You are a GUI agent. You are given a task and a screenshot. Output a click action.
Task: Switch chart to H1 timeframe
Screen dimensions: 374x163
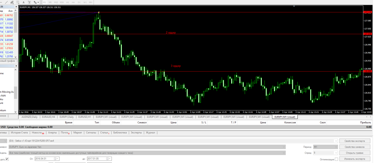click(x=68, y=2)
